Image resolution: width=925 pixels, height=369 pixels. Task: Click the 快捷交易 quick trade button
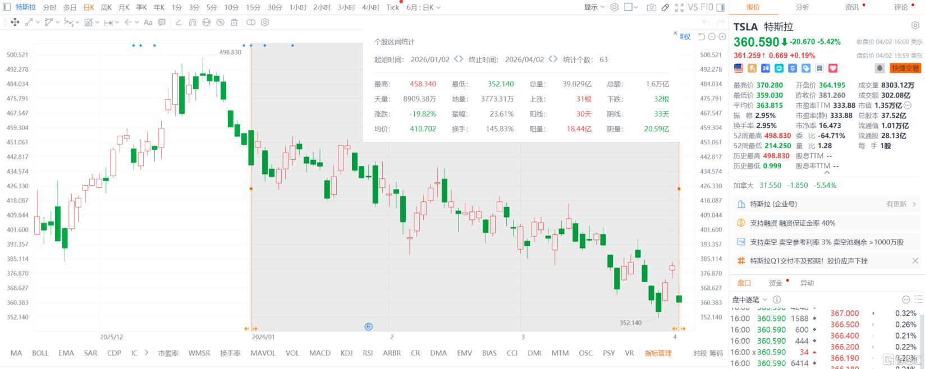coord(905,68)
